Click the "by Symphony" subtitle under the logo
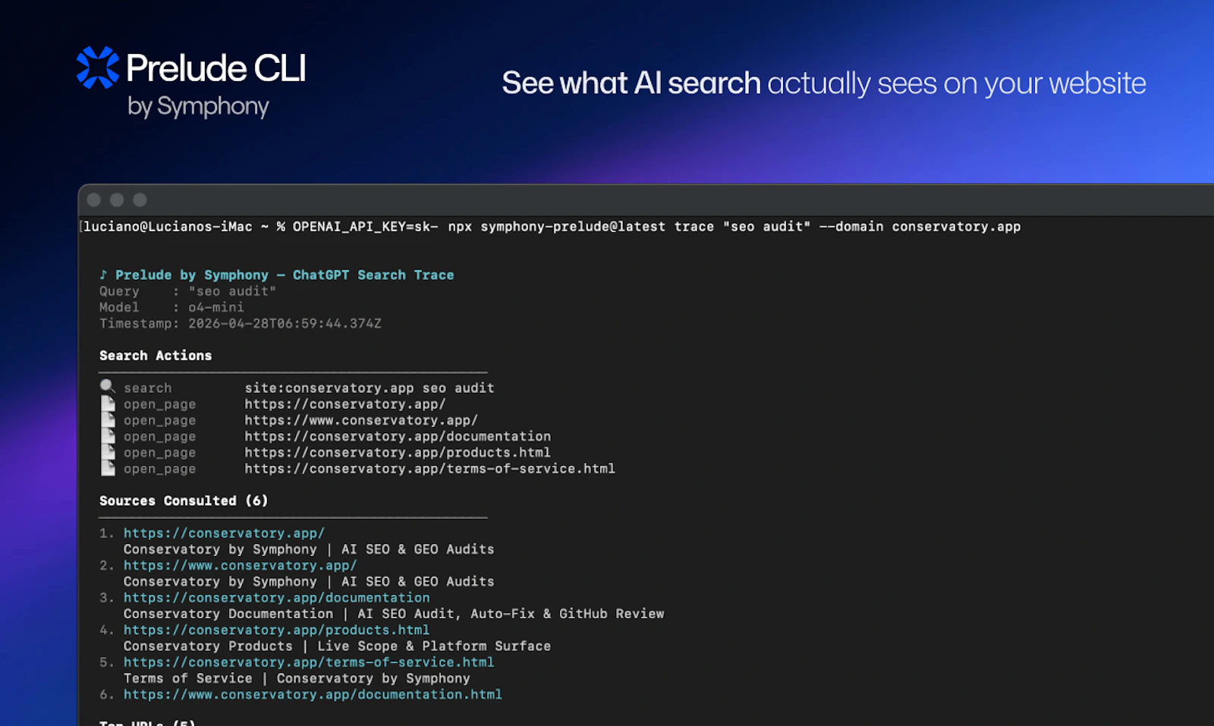Viewport: 1214px width, 726px height. (x=198, y=107)
